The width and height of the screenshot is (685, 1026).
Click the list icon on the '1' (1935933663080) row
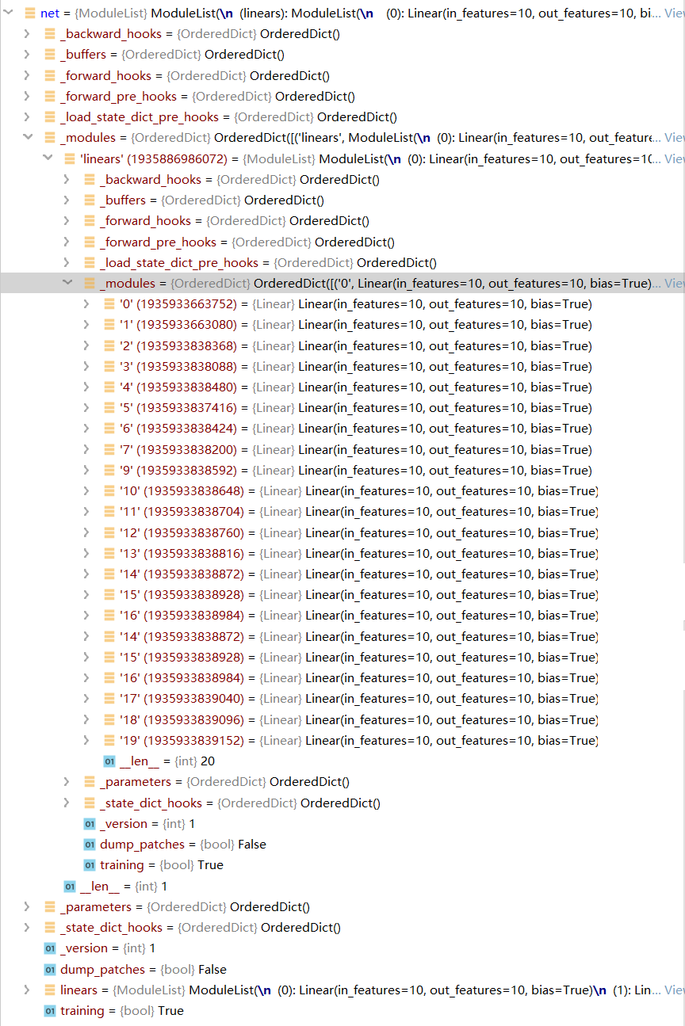point(109,325)
